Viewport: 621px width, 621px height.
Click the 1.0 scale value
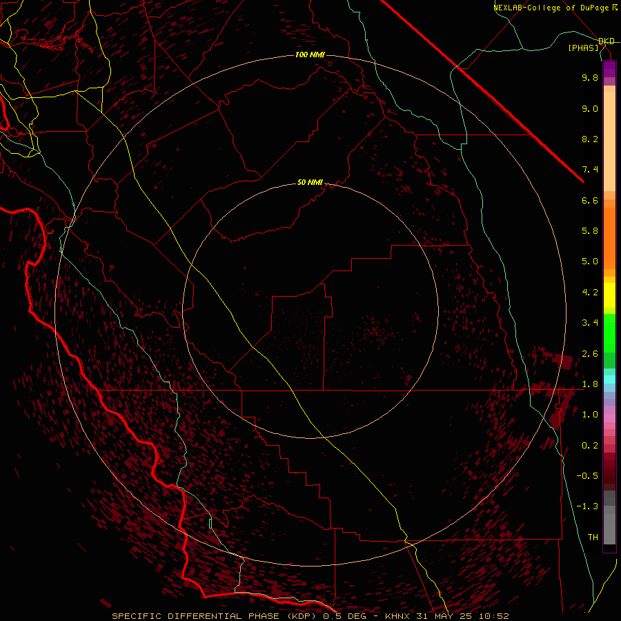590,415
